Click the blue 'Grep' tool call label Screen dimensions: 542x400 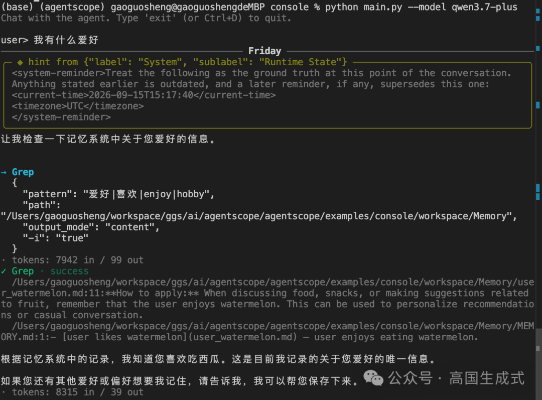(x=23, y=172)
